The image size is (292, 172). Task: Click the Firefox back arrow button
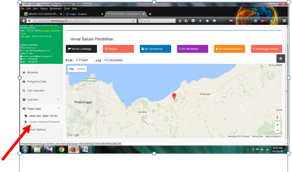pyautogui.click(x=24, y=20)
